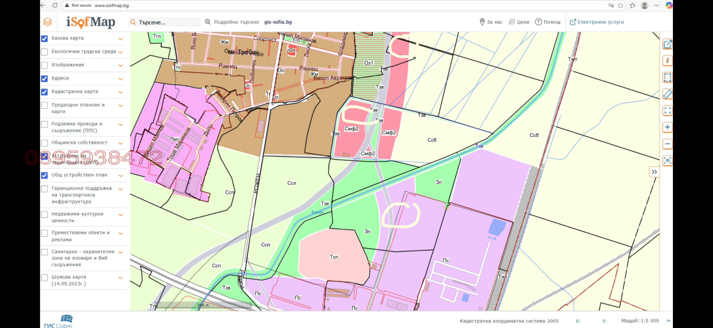This screenshot has width=713, height=328.
Task: Toggle the Кадастрална карта checkbox off
Action: (45, 92)
